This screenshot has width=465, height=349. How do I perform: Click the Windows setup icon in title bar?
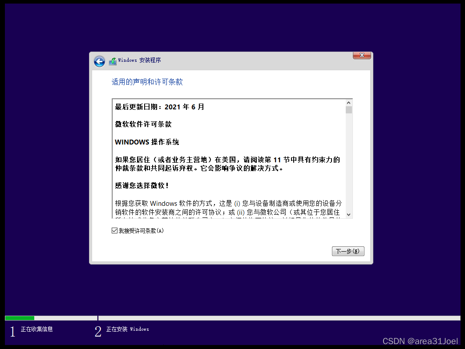coord(113,61)
